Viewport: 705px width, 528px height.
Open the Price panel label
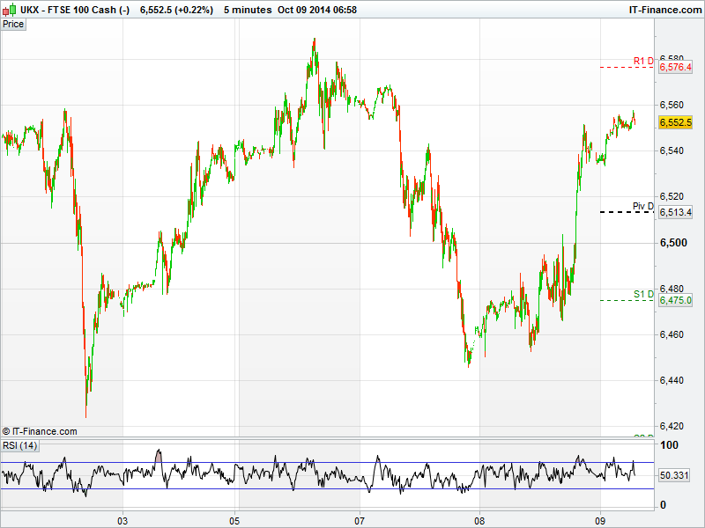click(13, 24)
